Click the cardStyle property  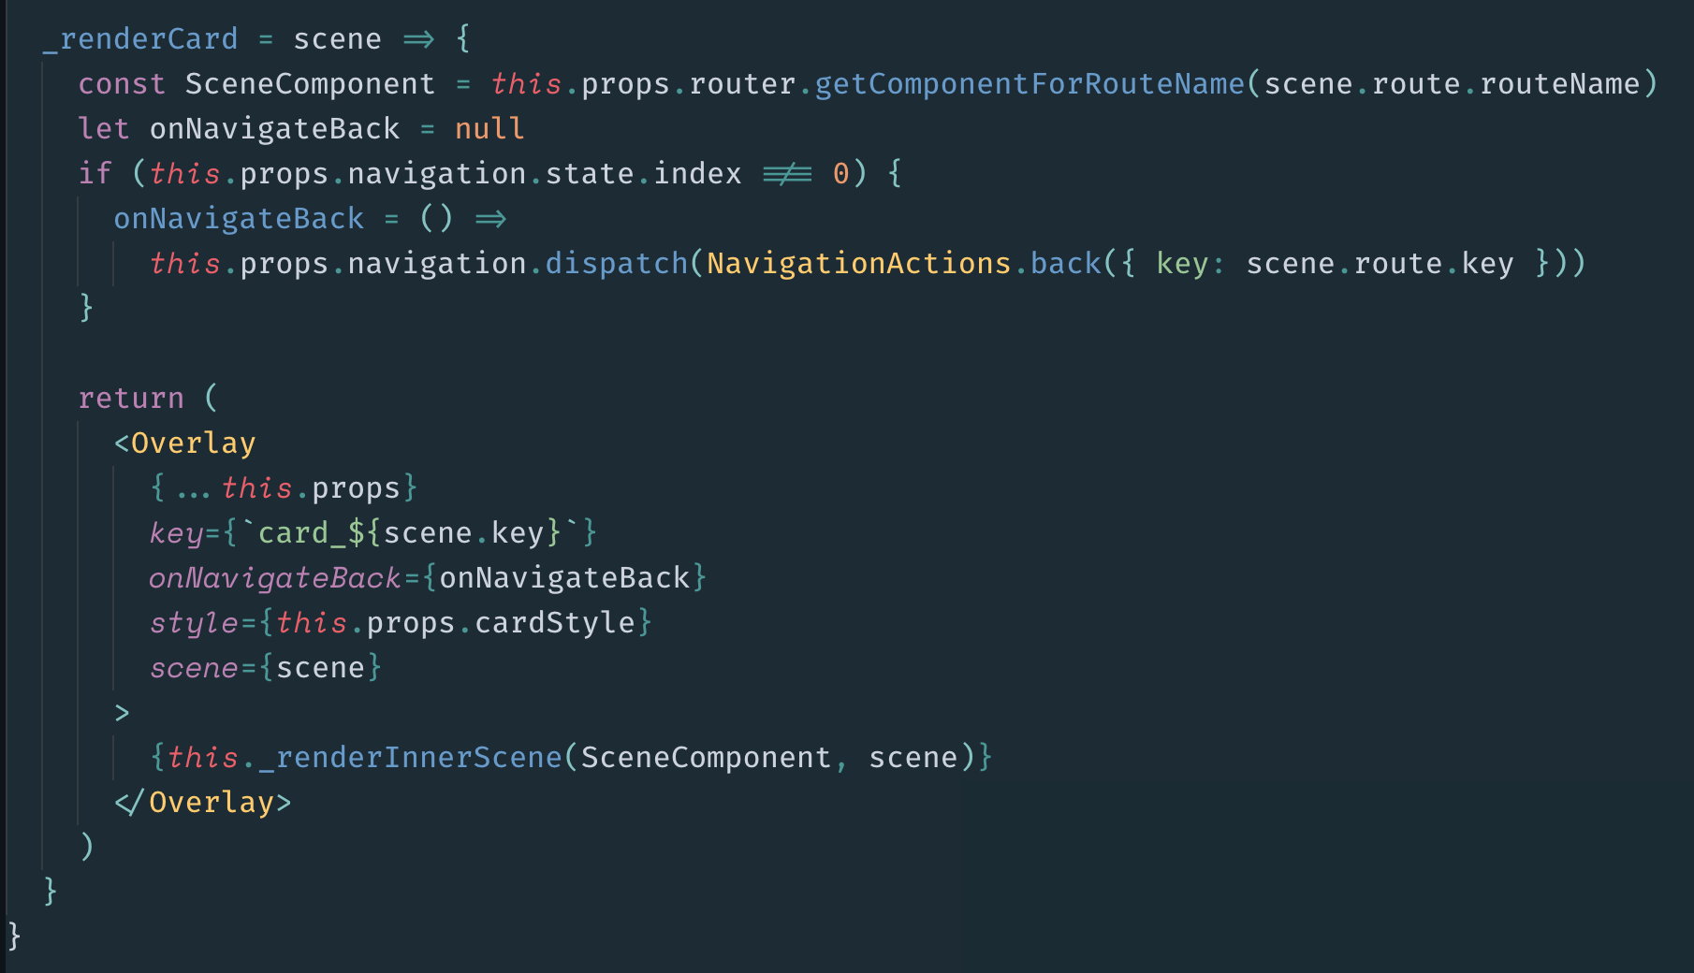click(x=555, y=623)
